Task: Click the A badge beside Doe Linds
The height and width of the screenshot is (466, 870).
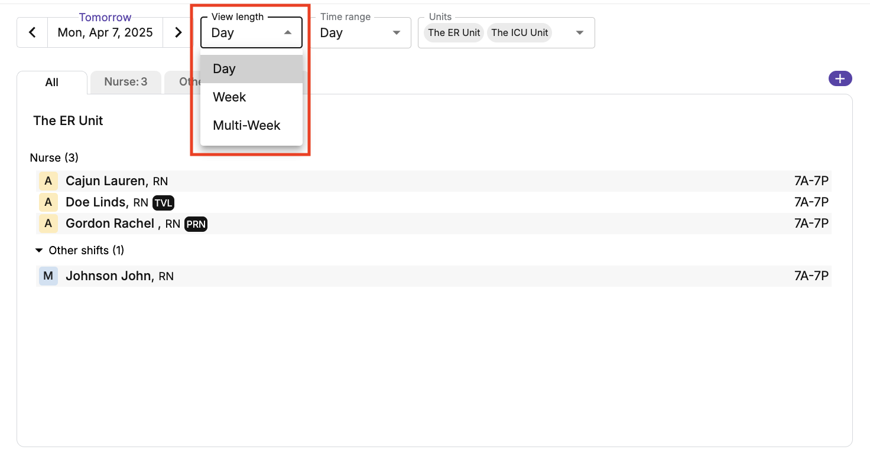Action: pyautogui.click(x=48, y=202)
